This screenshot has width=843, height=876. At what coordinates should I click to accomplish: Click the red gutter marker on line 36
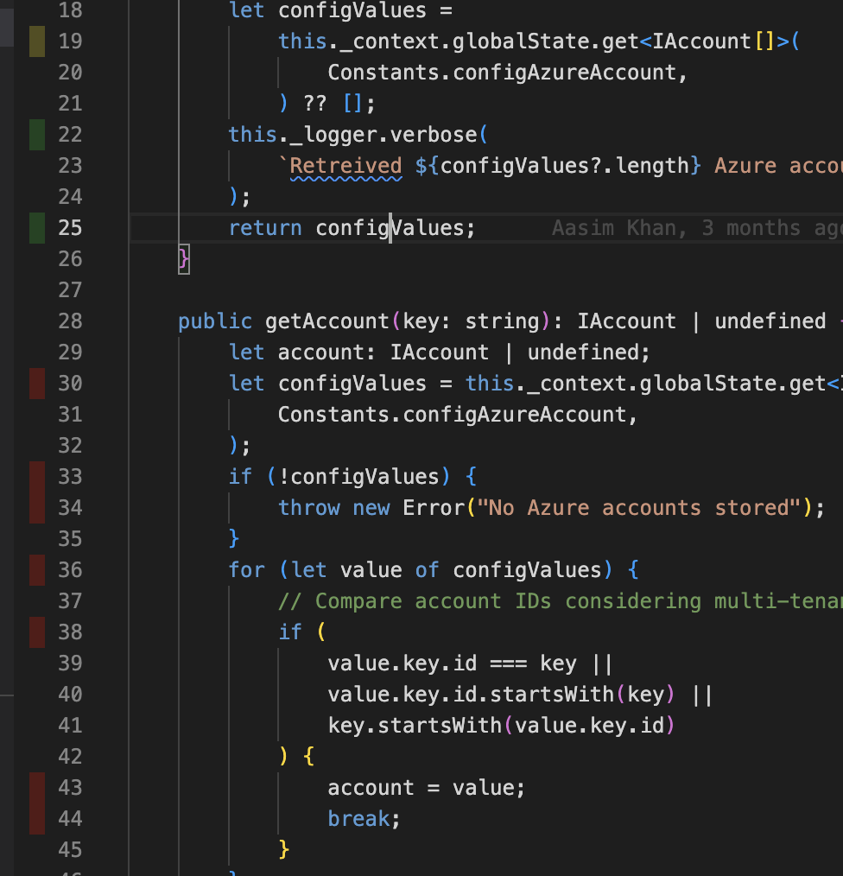click(37, 570)
